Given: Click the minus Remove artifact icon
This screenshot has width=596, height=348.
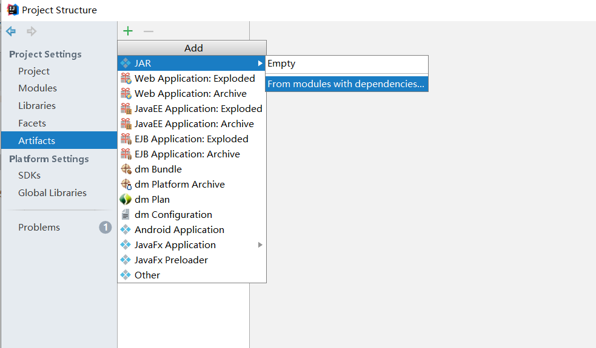Looking at the screenshot, I should pos(148,31).
